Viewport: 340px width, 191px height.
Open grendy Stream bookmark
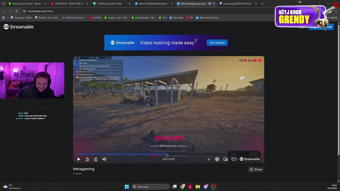coord(143,18)
